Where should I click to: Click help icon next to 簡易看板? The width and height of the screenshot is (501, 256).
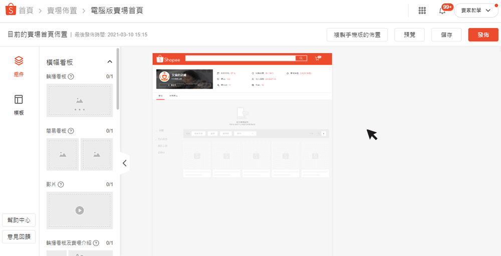coord(71,131)
